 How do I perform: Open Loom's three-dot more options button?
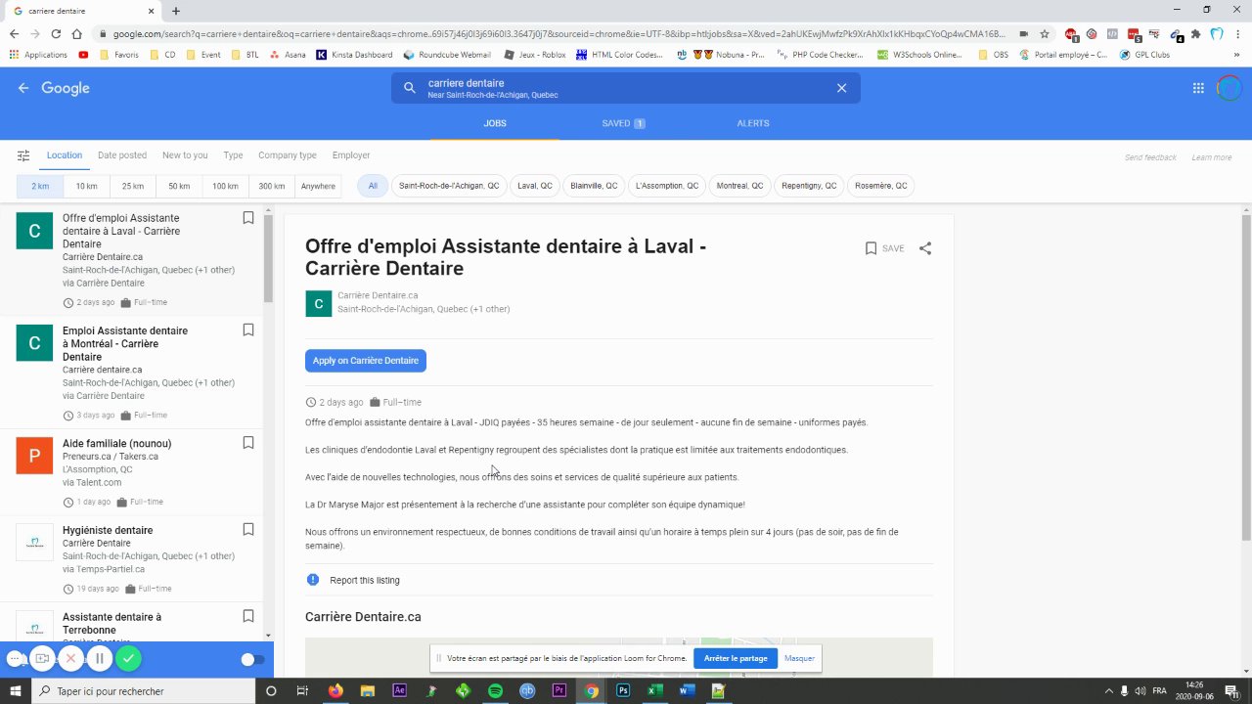click(15, 659)
